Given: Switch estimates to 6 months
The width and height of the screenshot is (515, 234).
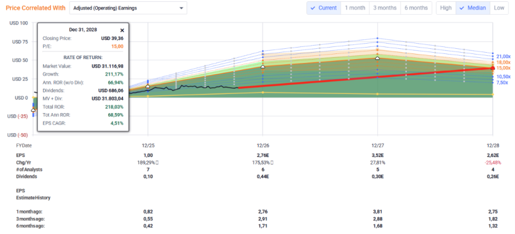Looking at the screenshot, I should click(x=416, y=8).
